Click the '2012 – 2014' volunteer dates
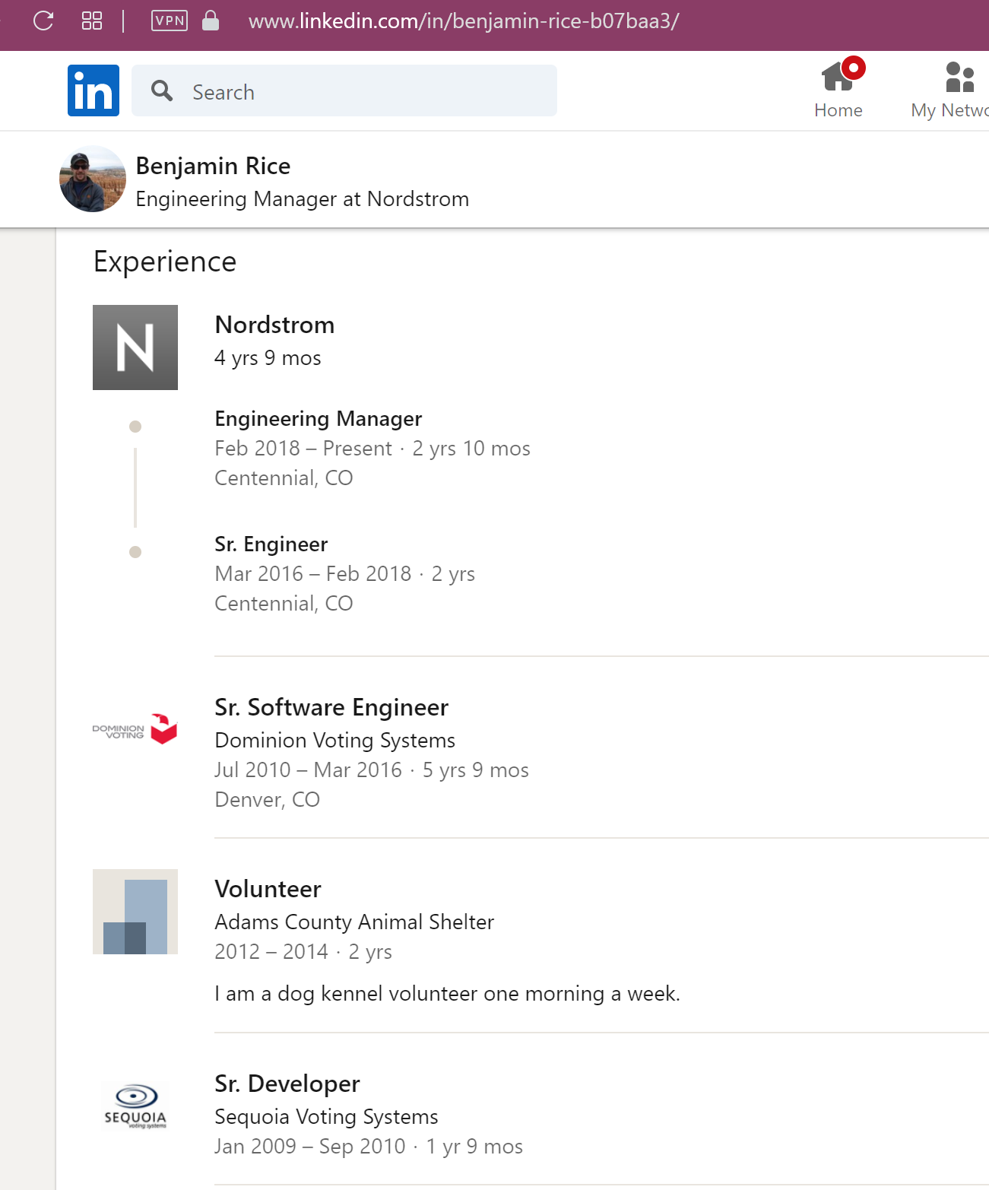 pos(271,951)
